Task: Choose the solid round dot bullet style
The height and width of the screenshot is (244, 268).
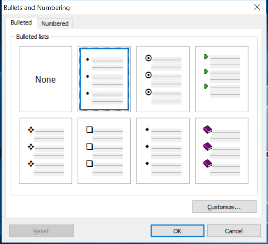Action: point(104,79)
